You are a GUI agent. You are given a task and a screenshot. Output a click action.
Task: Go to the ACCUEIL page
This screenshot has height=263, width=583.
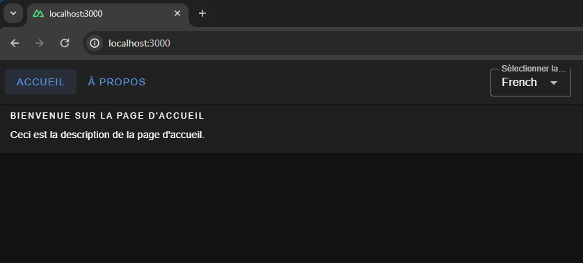[40, 82]
